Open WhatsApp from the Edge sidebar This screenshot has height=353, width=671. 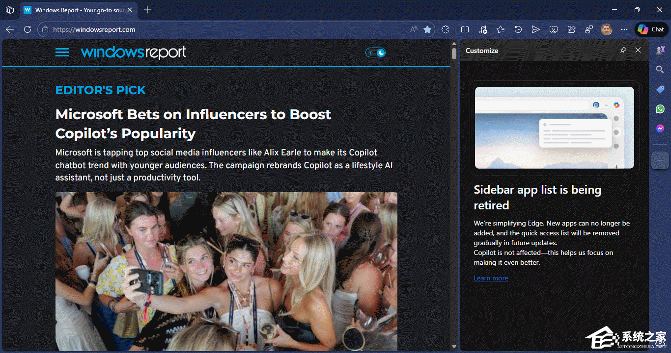tap(660, 109)
